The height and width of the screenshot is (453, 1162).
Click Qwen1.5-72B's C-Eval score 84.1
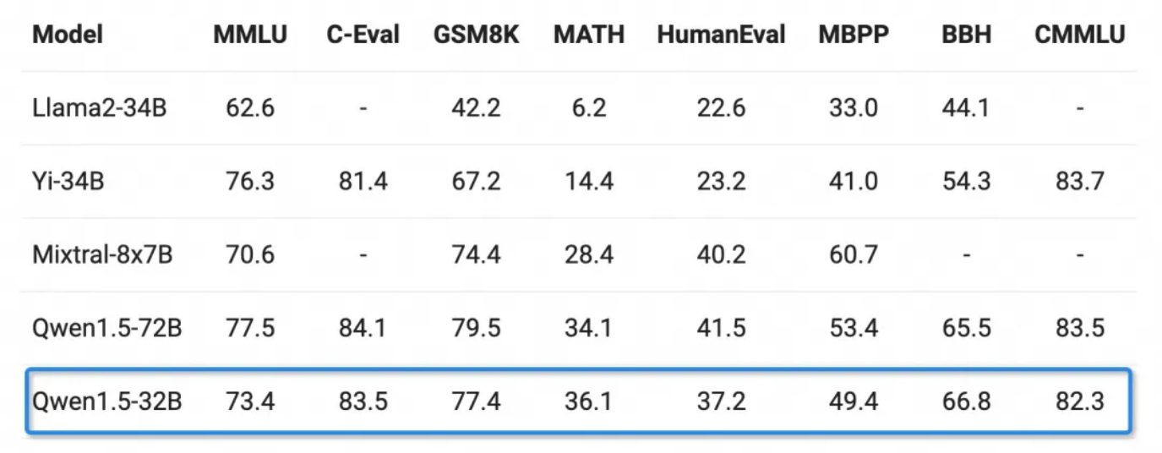pos(363,328)
